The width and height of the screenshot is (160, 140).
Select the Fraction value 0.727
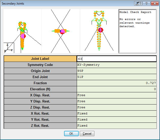coord(117,83)
